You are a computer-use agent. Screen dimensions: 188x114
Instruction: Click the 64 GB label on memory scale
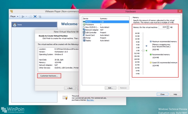tap(137, 33)
